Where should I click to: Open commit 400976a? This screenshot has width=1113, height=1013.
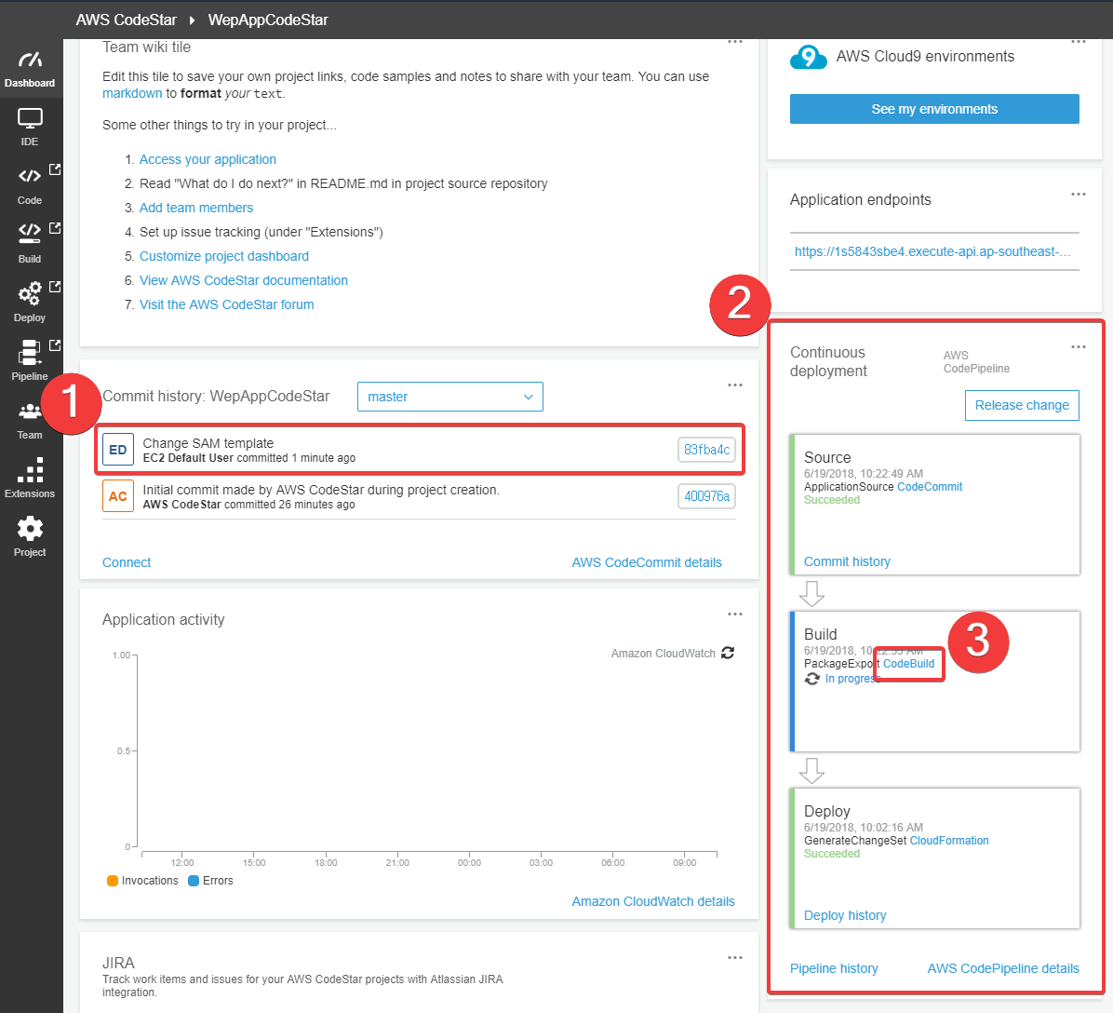(x=706, y=496)
